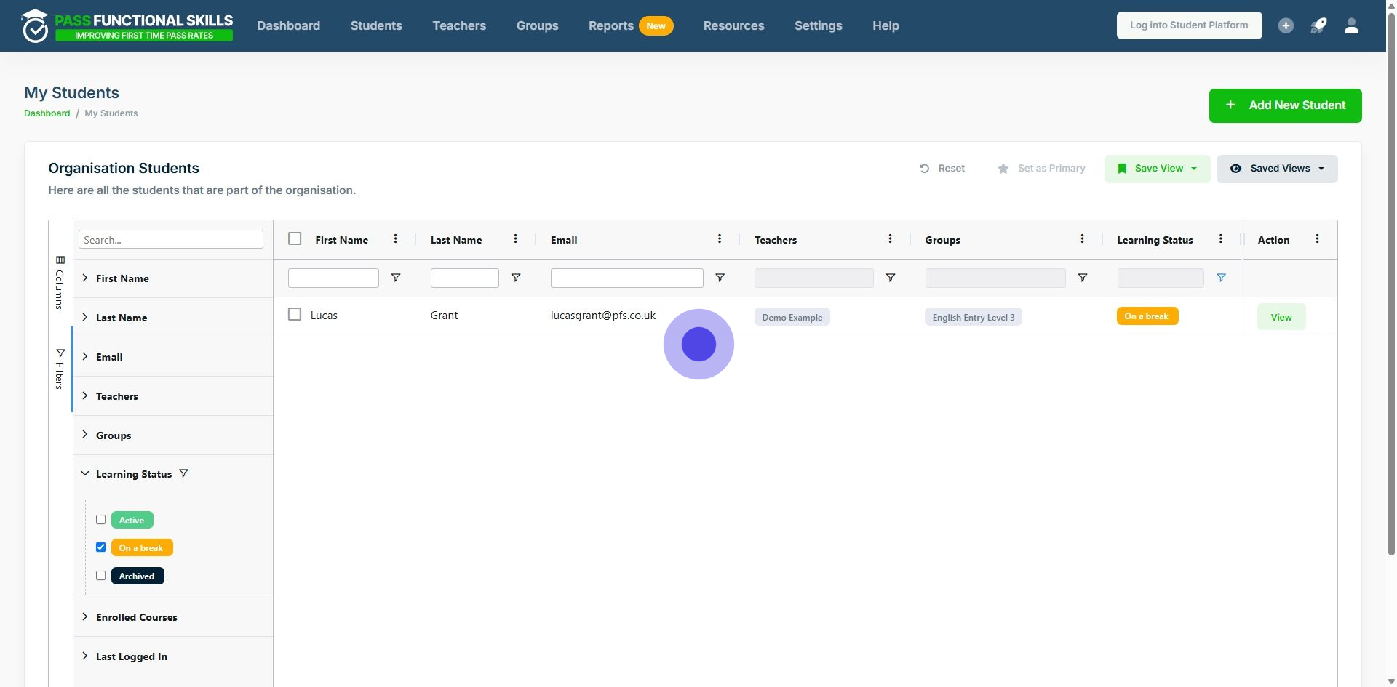Open Groups column menu dots
This screenshot has height=687, width=1397.
pos(1082,239)
